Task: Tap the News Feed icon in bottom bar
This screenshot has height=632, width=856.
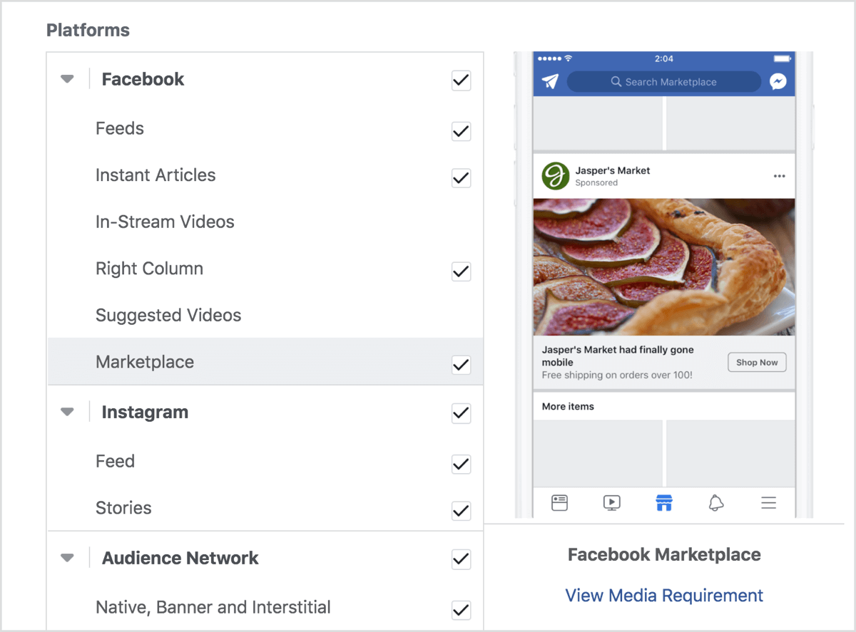Action: [559, 503]
